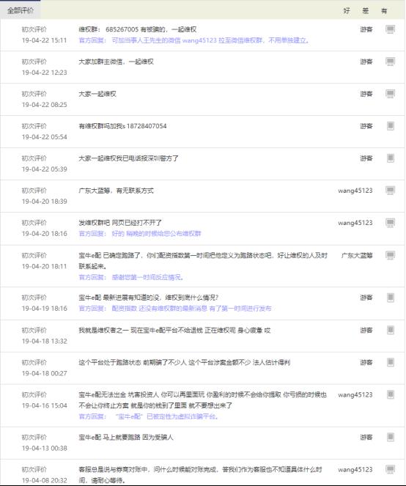Click comment 广东大蓝筹,有无联系方式

117,191
